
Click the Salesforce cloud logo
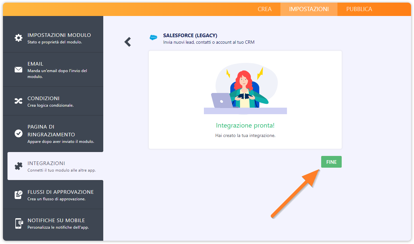(153, 38)
